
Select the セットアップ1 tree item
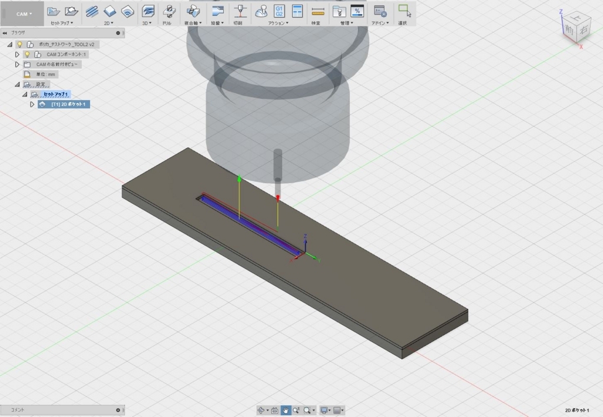tap(56, 94)
